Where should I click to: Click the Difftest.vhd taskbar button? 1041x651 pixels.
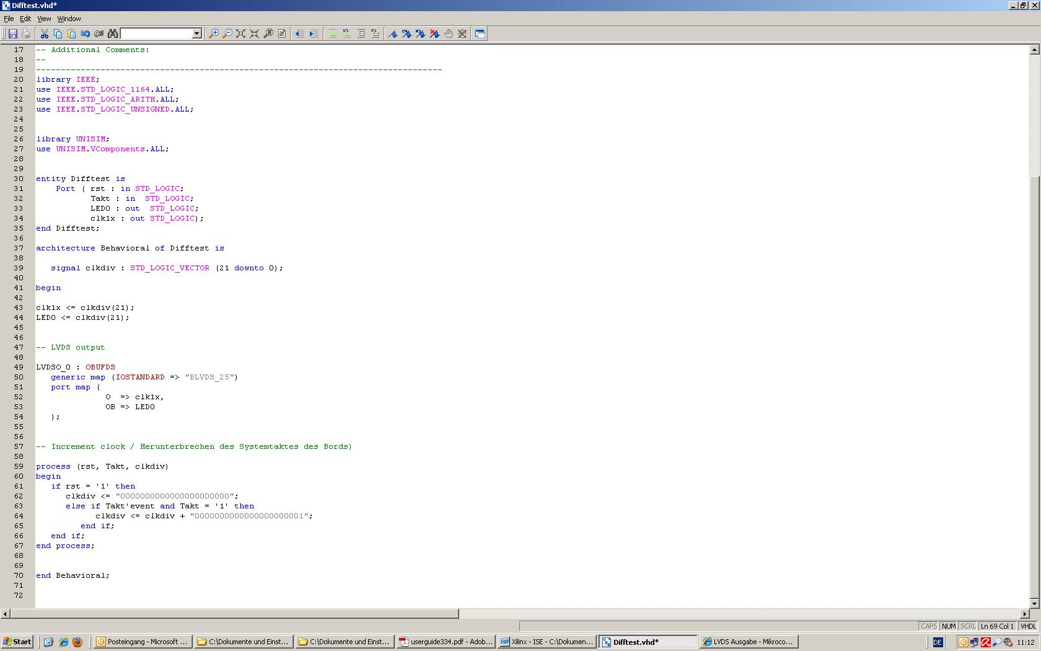(x=648, y=642)
